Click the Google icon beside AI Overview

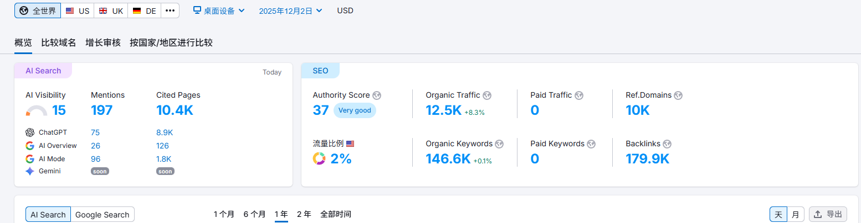coord(30,146)
